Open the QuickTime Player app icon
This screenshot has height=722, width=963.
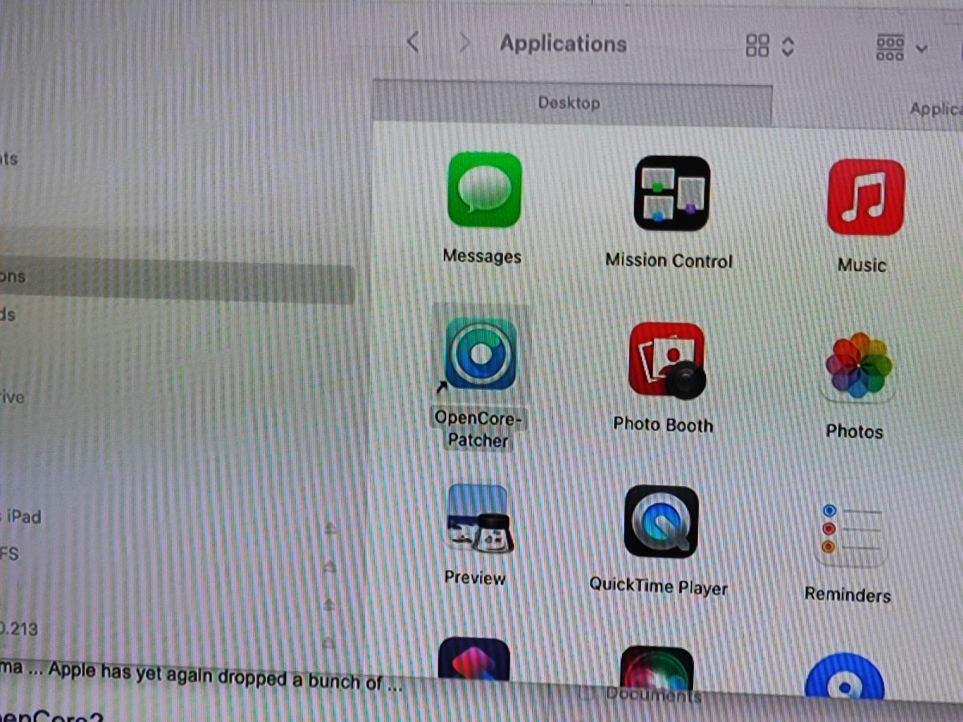tap(660, 522)
